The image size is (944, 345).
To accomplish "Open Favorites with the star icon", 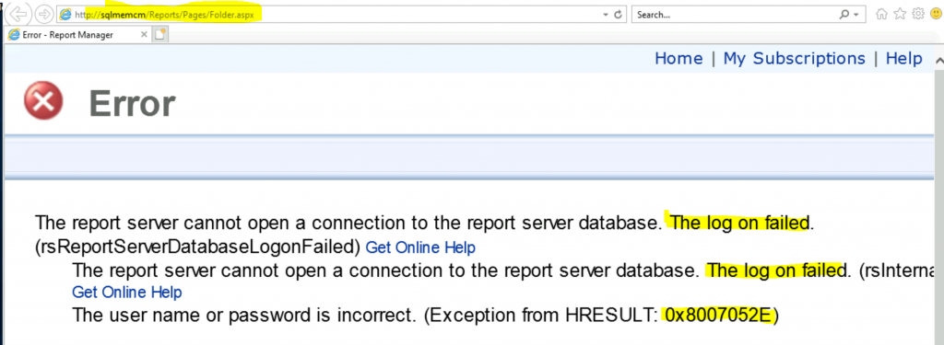I will tap(900, 14).
